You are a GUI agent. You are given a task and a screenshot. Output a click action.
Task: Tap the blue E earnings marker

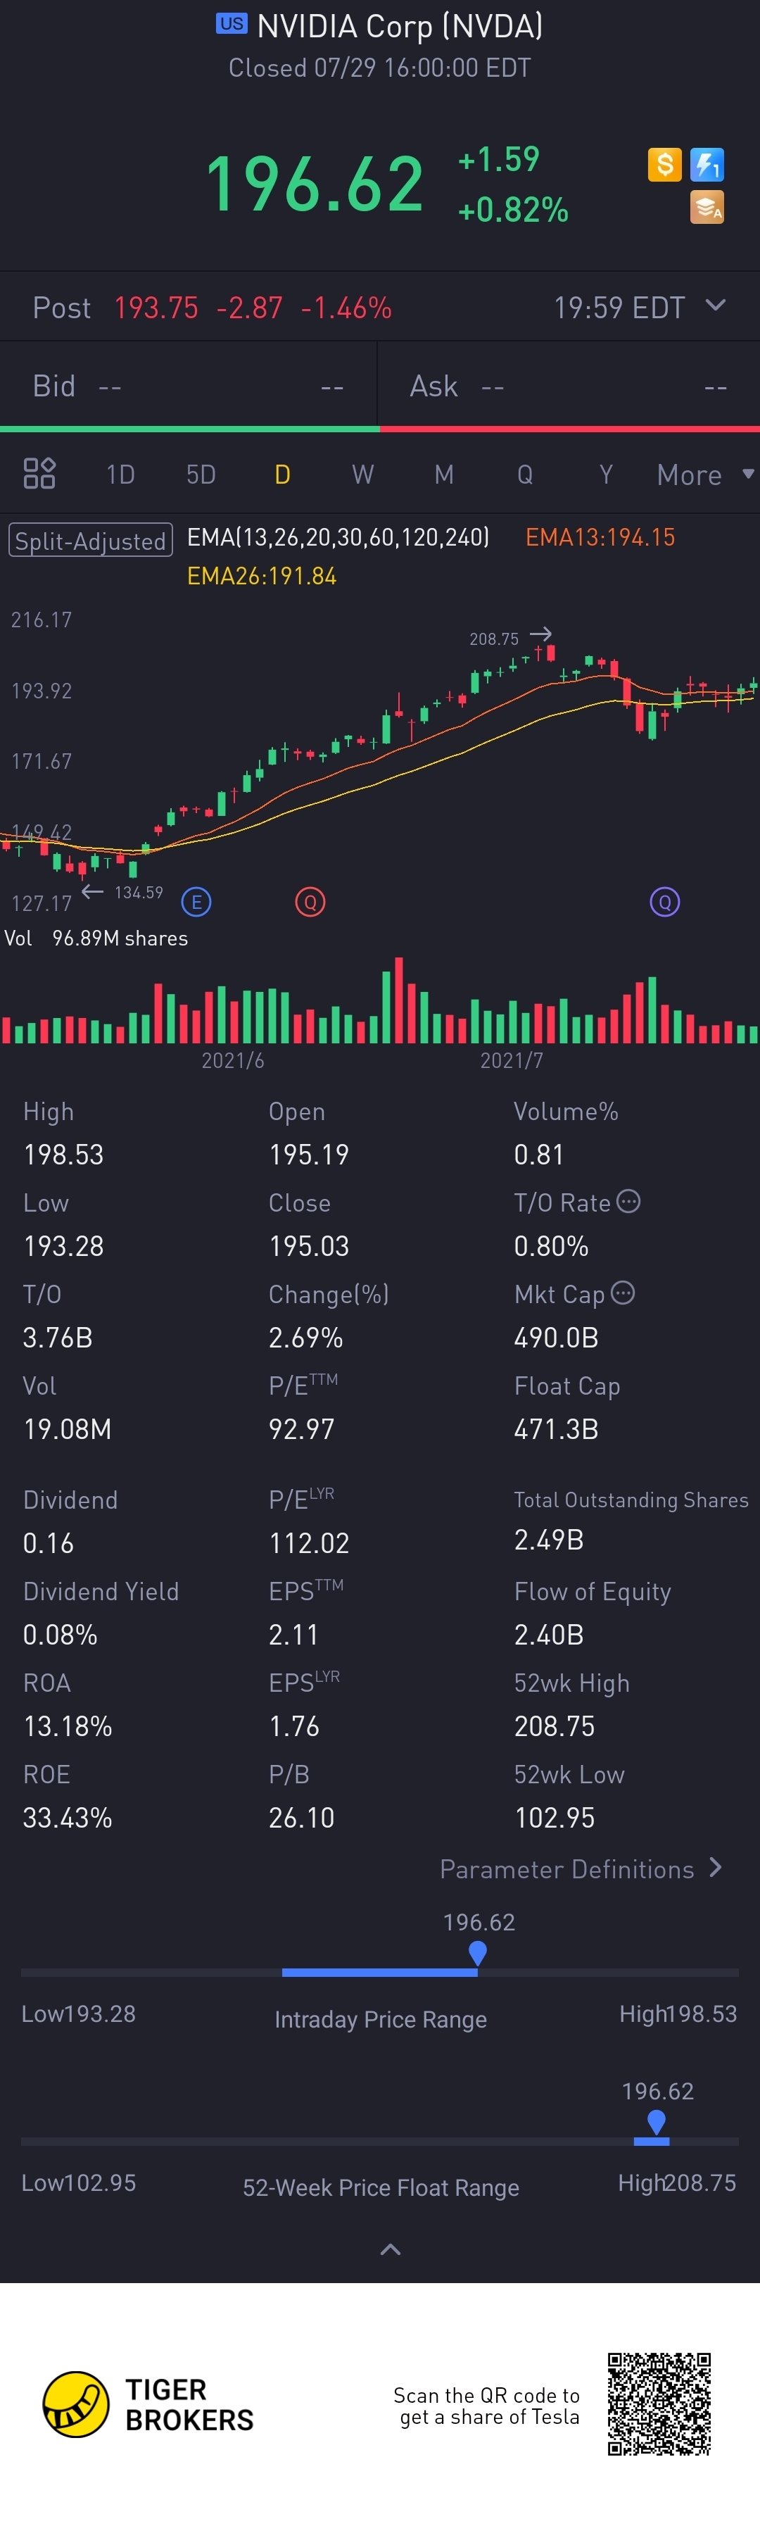pyautogui.click(x=196, y=901)
